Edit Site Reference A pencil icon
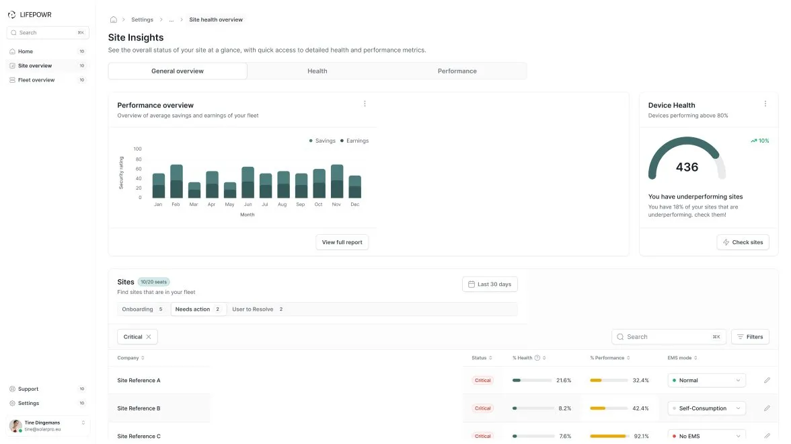The width and height of the screenshot is (791, 444). (x=767, y=381)
